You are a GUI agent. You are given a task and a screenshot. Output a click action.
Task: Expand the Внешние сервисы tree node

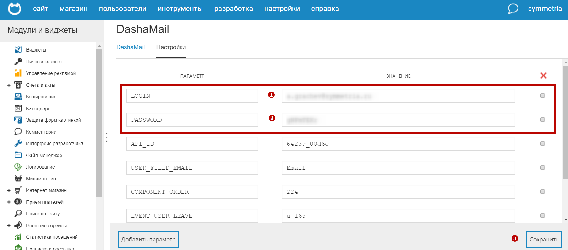[x=9, y=226]
